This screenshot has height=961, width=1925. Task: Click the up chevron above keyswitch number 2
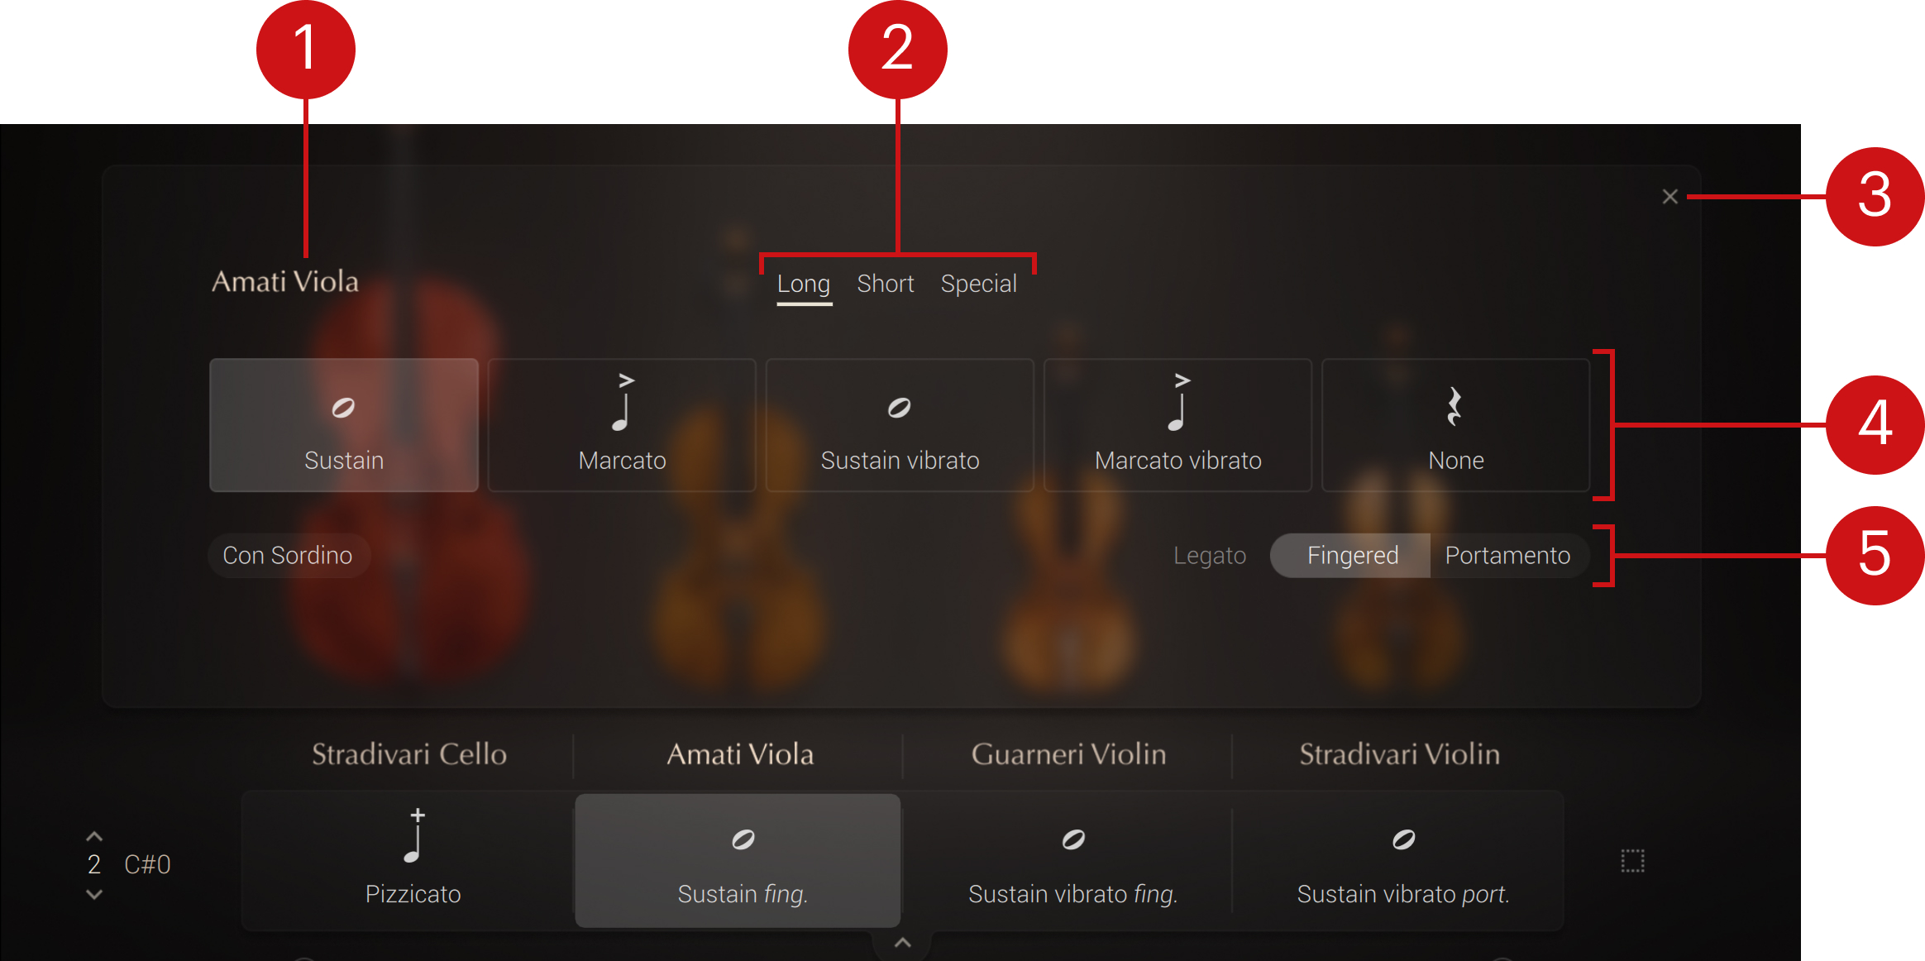(94, 837)
